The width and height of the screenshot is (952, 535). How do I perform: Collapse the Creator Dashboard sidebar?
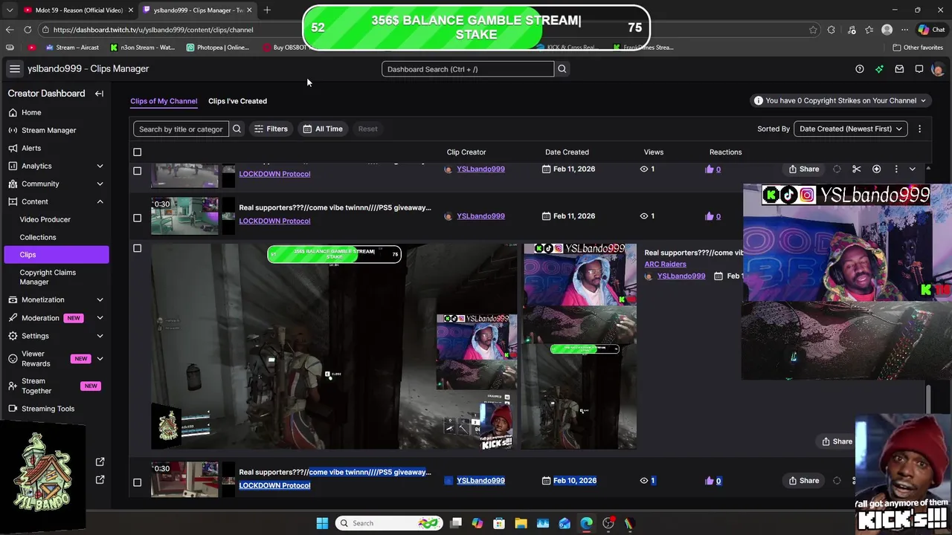click(99, 94)
